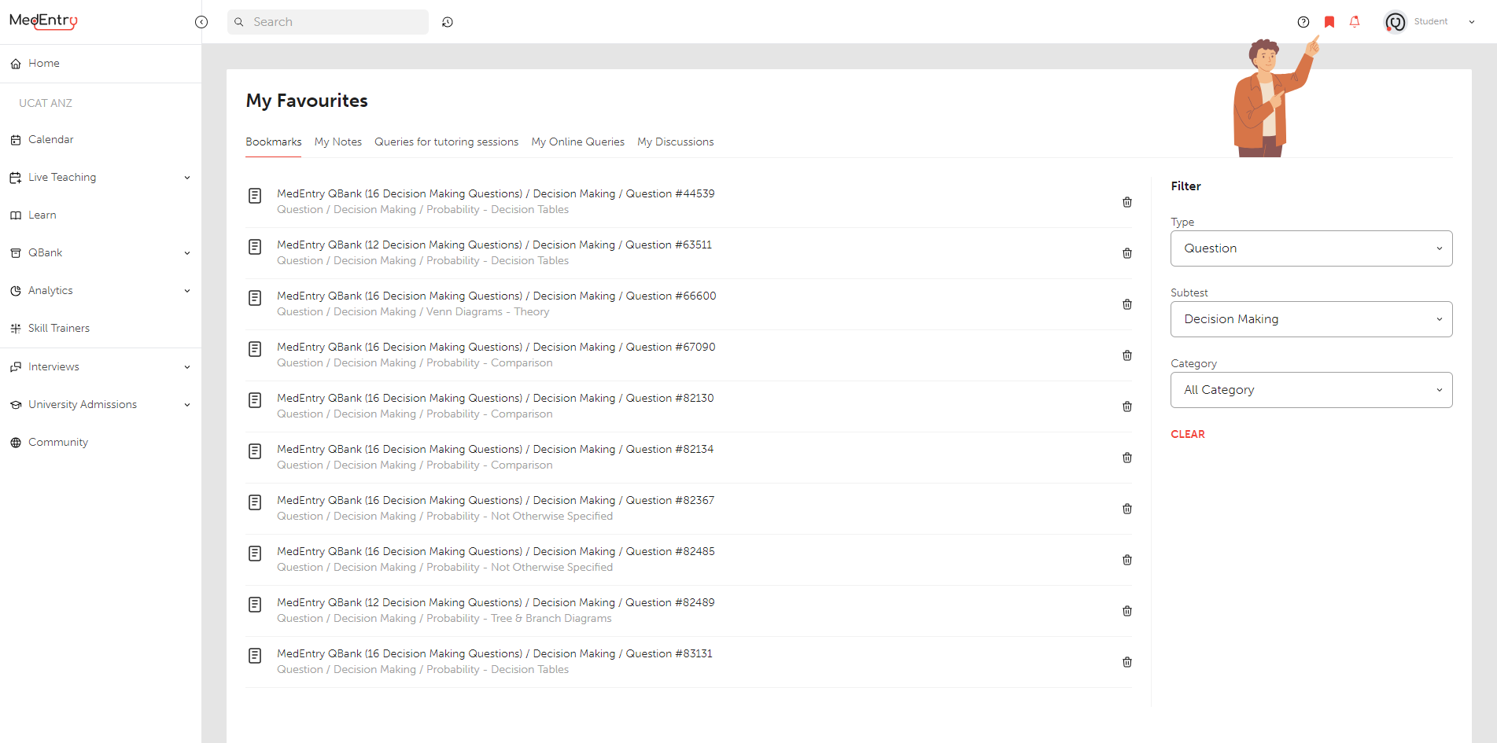Screen dimensions: 1497x743
Task: Open the notifications bell icon
Action: click(1355, 22)
